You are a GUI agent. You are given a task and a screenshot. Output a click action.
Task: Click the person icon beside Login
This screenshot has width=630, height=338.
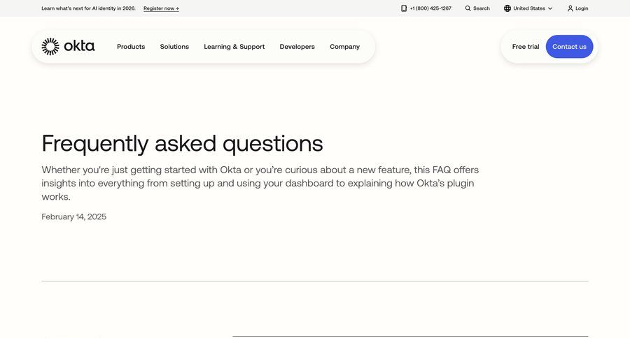[570, 8]
